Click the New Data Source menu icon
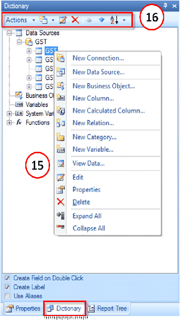 [x=60, y=72]
